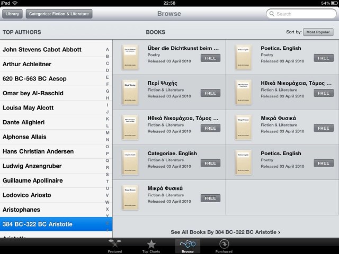This screenshot has width=339, height=254.
Task: Open the Most Popular sort dropdown
Action: [x=318, y=32]
